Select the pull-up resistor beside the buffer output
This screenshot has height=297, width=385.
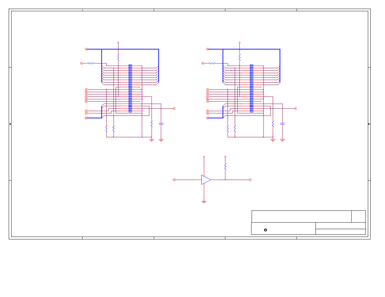(x=225, y=167)
